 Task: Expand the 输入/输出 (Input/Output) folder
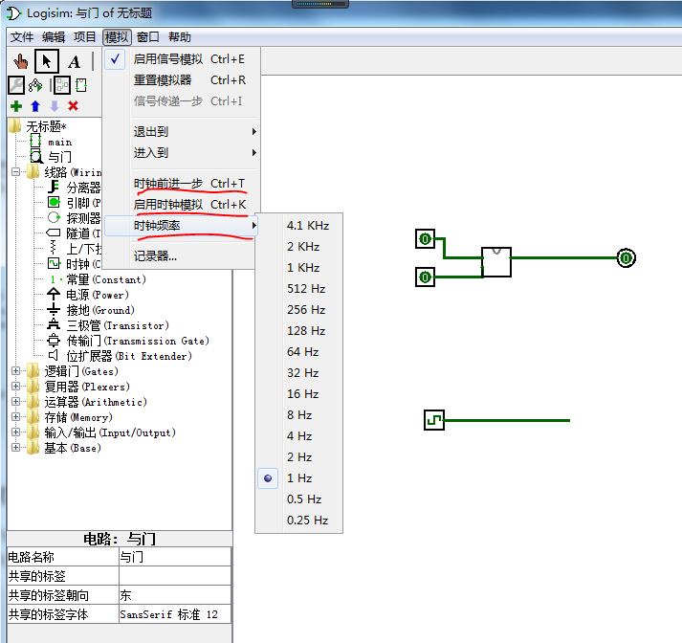15,432
